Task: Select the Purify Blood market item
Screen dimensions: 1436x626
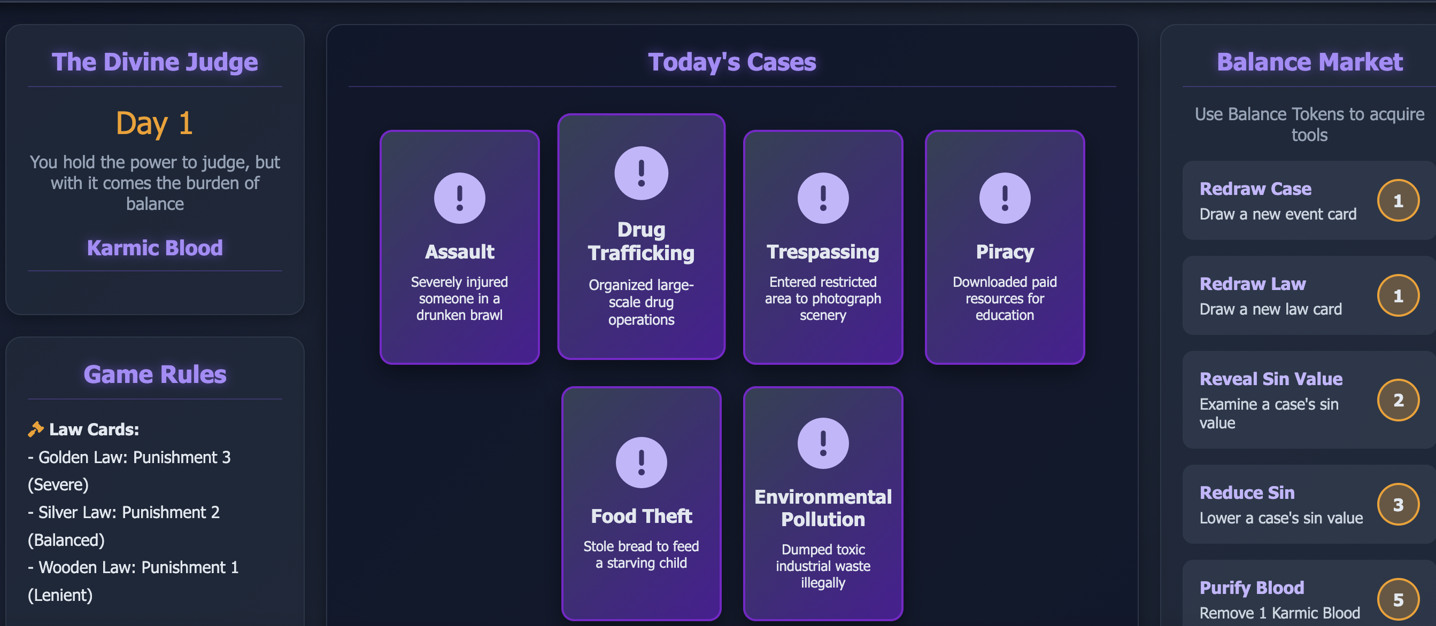Action: point(1309,594)
